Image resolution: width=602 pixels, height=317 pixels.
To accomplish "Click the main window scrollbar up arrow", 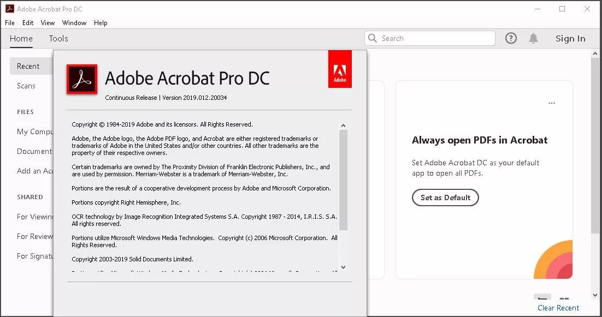I will point(595,53).
